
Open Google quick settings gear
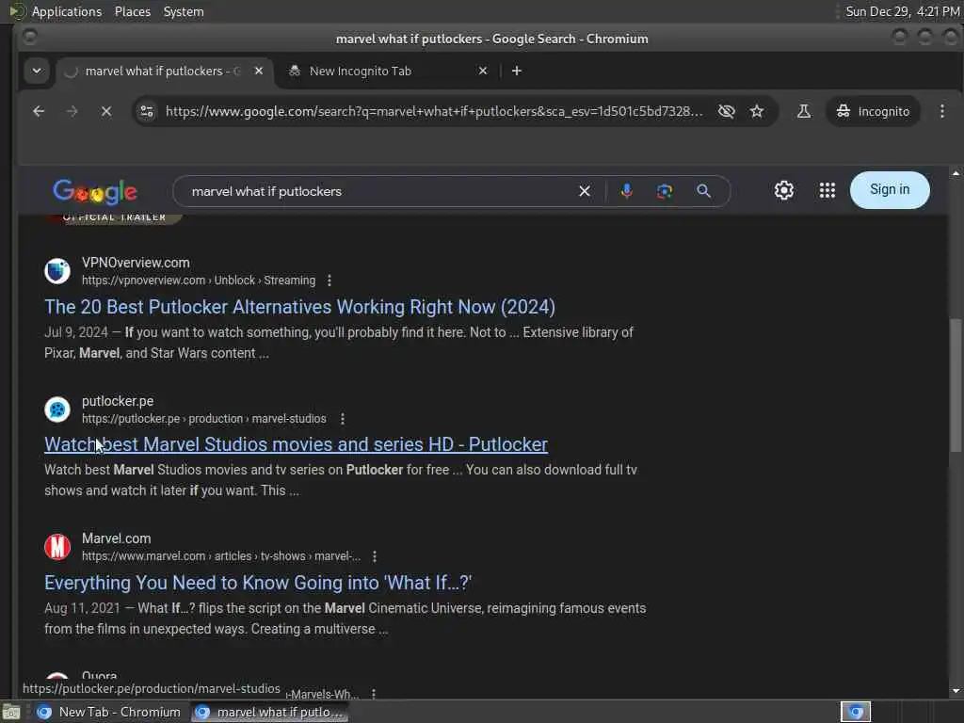tap(784, 190)
